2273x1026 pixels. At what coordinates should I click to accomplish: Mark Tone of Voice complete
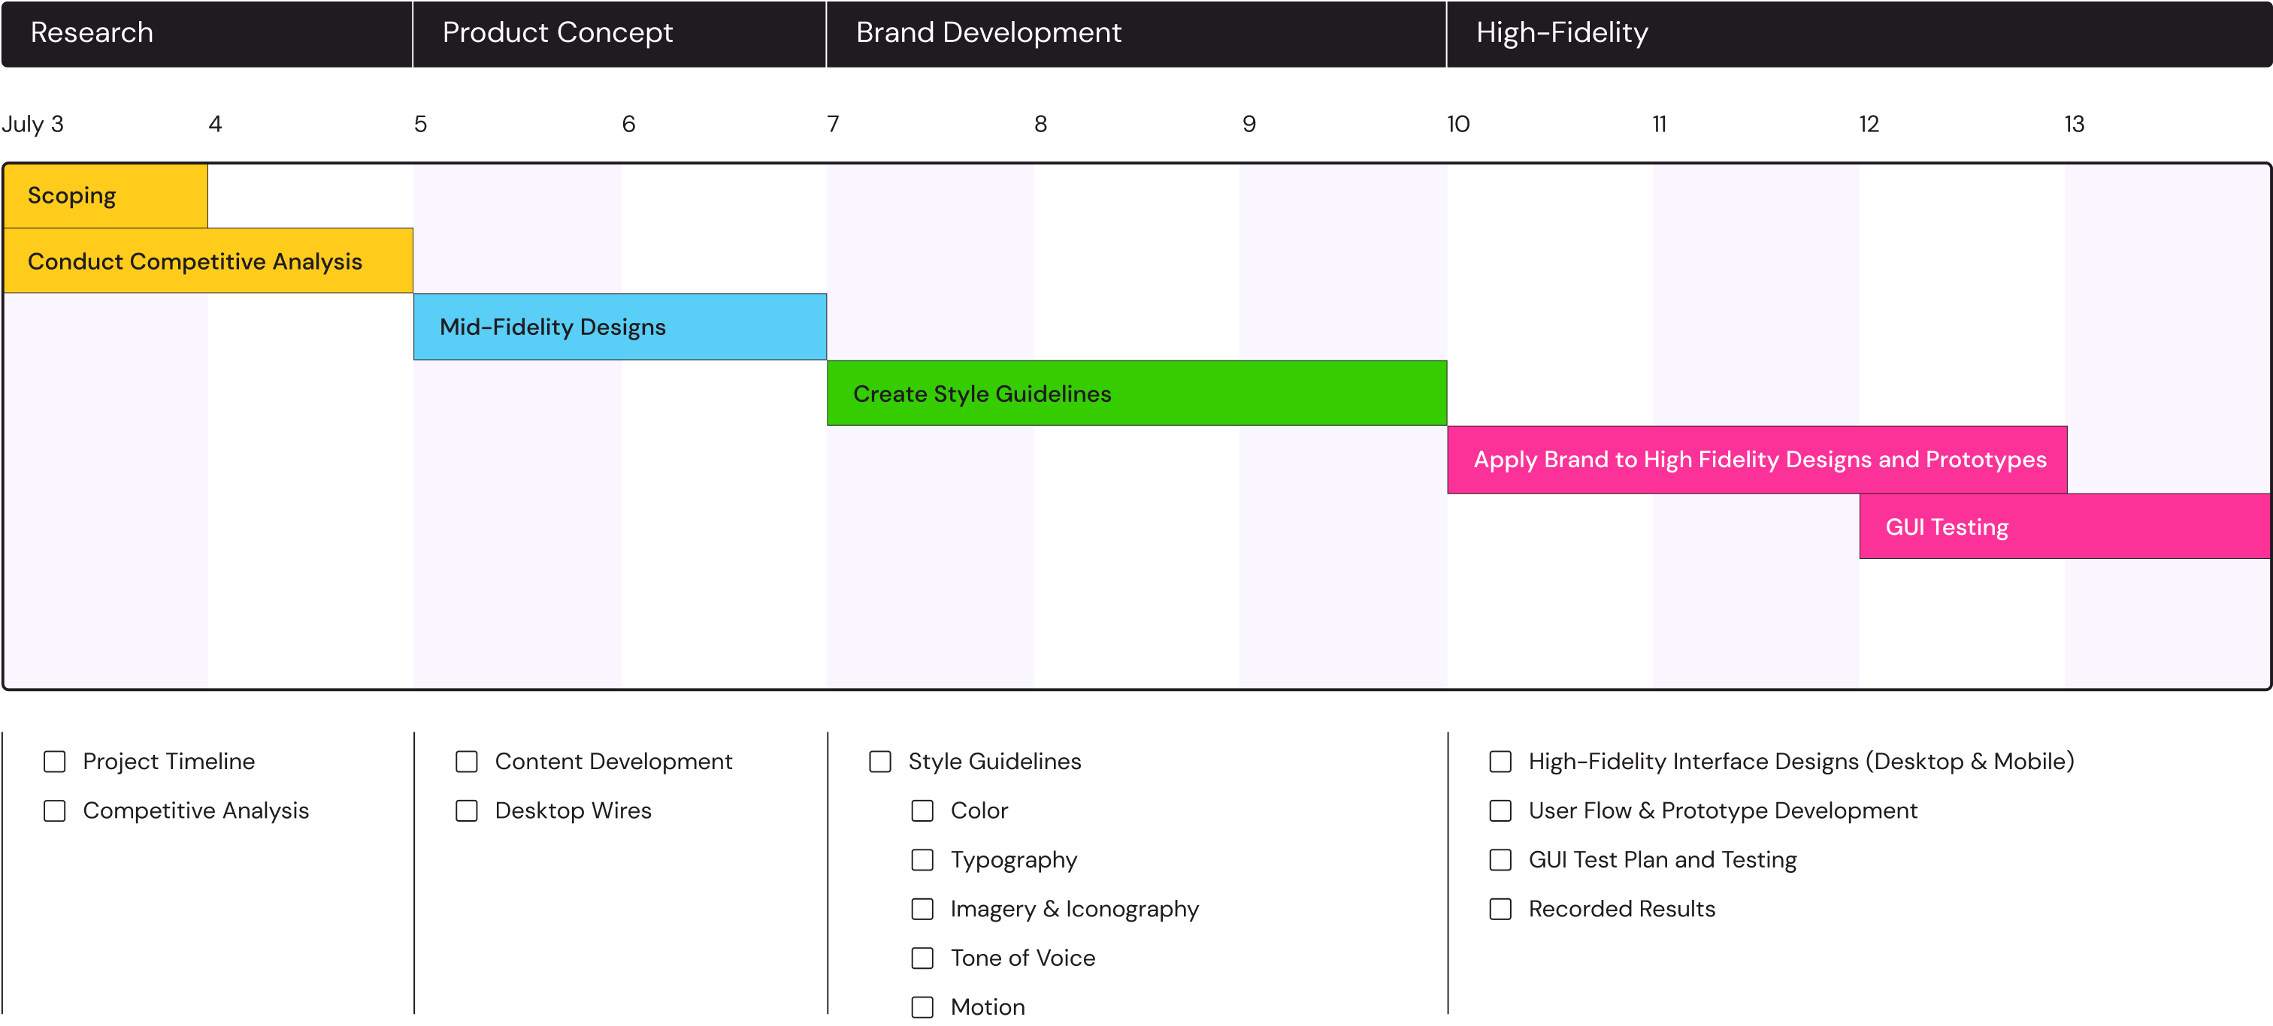[x=922, y=958]
